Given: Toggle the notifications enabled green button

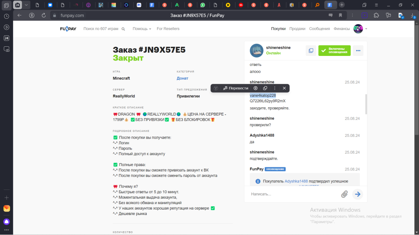Looking at the screenshot, I should click(x=334, y=51).
